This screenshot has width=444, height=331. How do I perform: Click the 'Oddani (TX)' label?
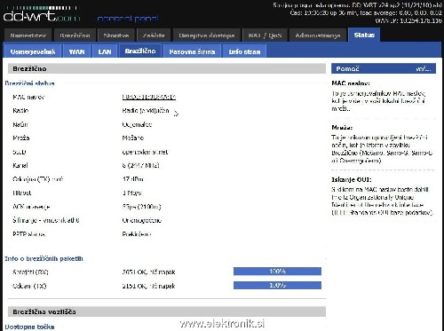[29, 286]
